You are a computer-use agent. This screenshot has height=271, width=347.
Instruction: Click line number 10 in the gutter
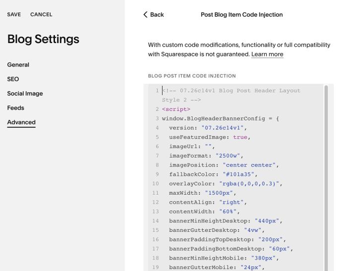[155, 184]
